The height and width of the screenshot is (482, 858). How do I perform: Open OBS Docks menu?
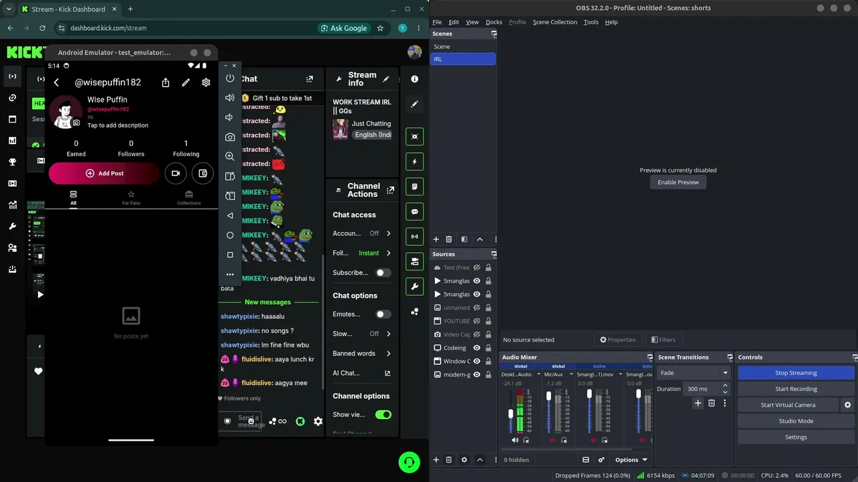(494, 22)
